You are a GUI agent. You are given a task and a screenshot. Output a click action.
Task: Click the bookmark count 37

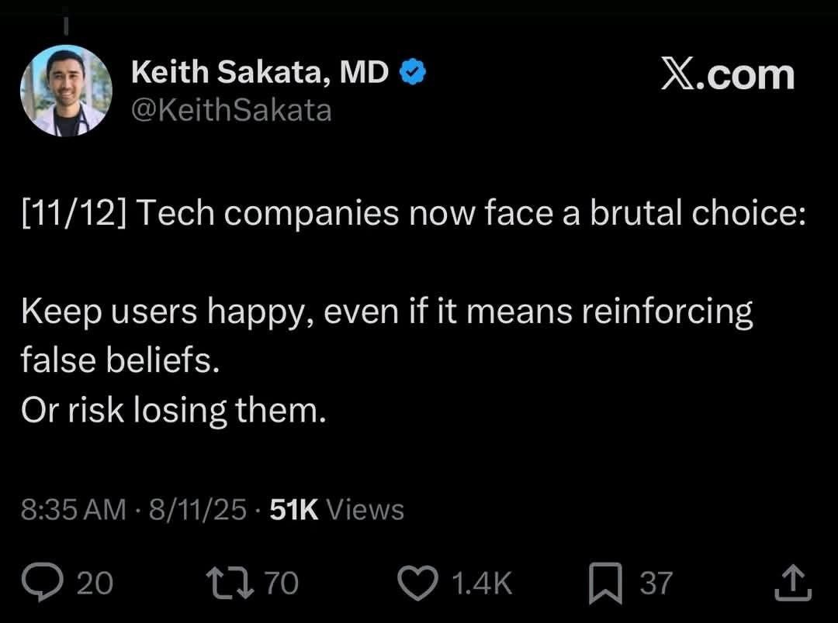pyautogui.click(x=656, y=583)
